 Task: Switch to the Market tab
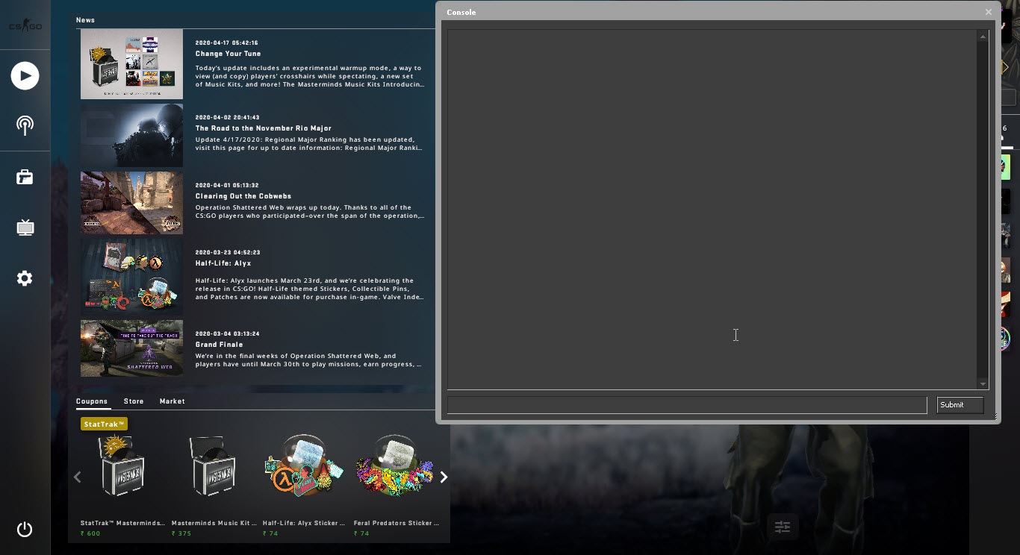click(172, 401)
